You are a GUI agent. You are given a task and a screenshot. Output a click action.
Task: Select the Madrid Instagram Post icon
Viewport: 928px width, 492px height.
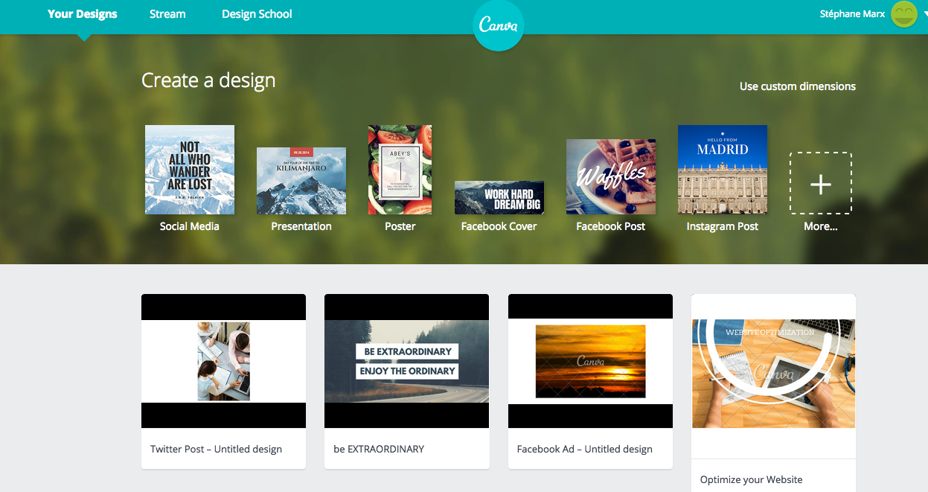[722, 170]
